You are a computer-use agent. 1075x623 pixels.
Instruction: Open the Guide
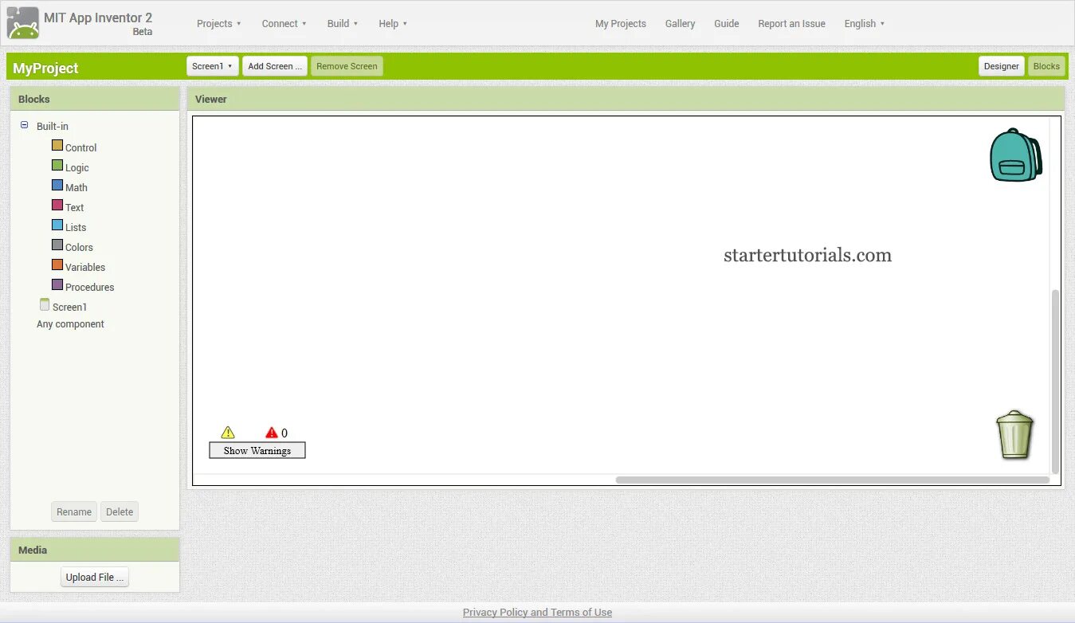(727, 24)
